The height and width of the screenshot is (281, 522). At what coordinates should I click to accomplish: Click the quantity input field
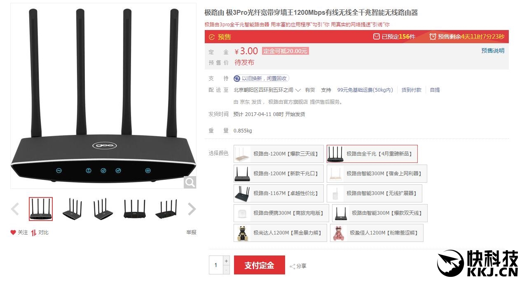coord(216,265)
